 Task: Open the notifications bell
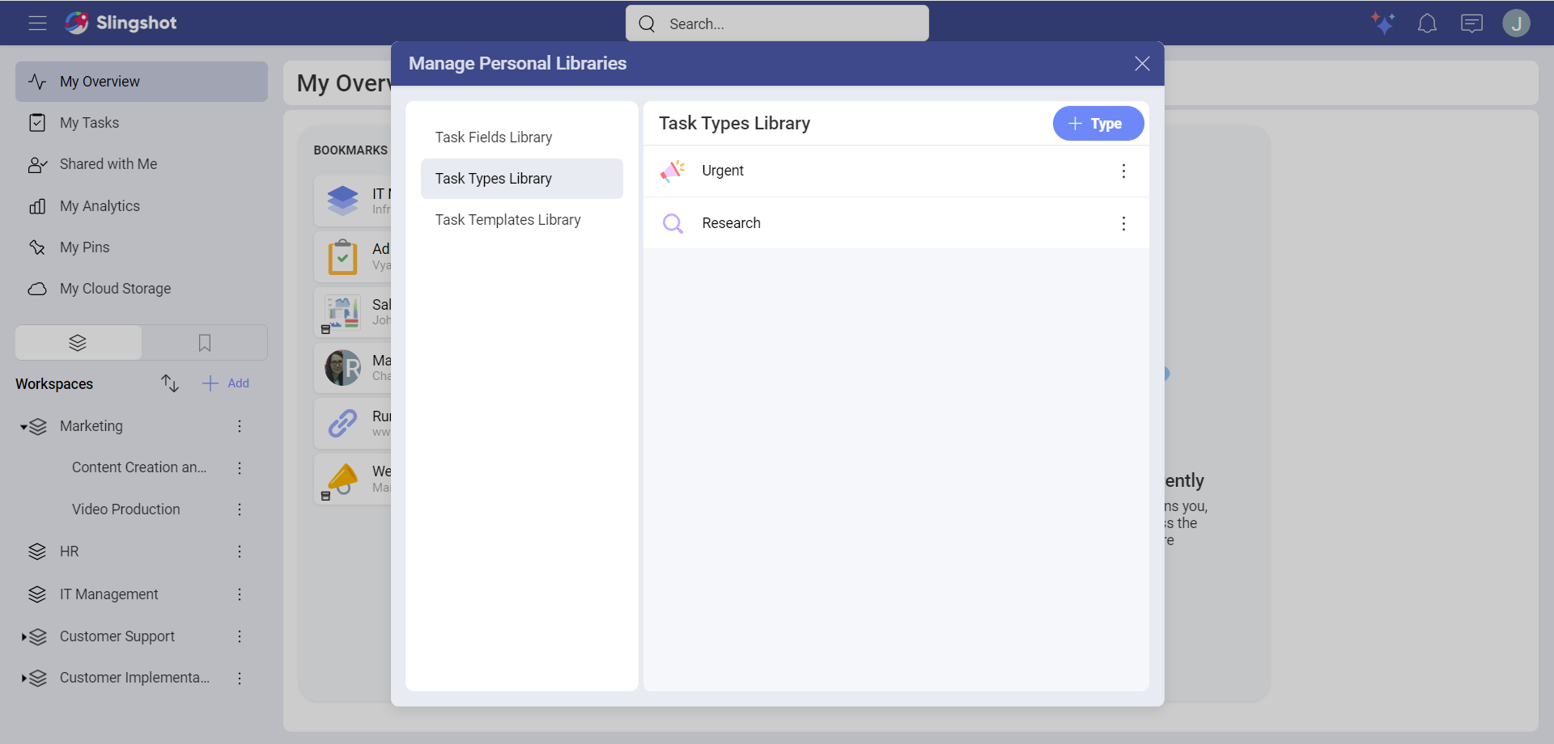[x=1427, y=23]
